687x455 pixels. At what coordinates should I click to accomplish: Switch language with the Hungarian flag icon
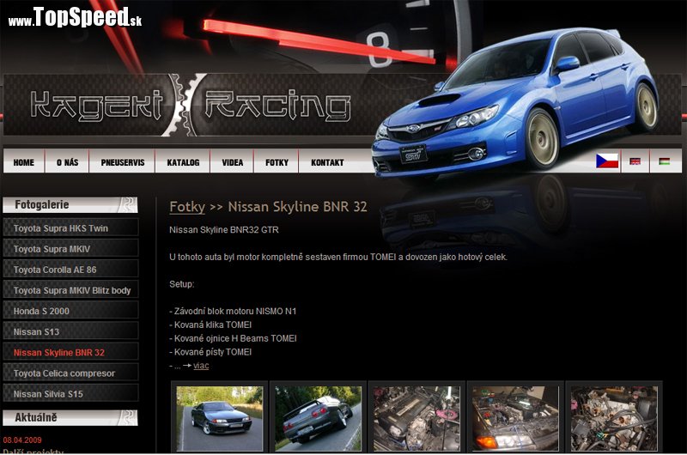coord(664,161)
